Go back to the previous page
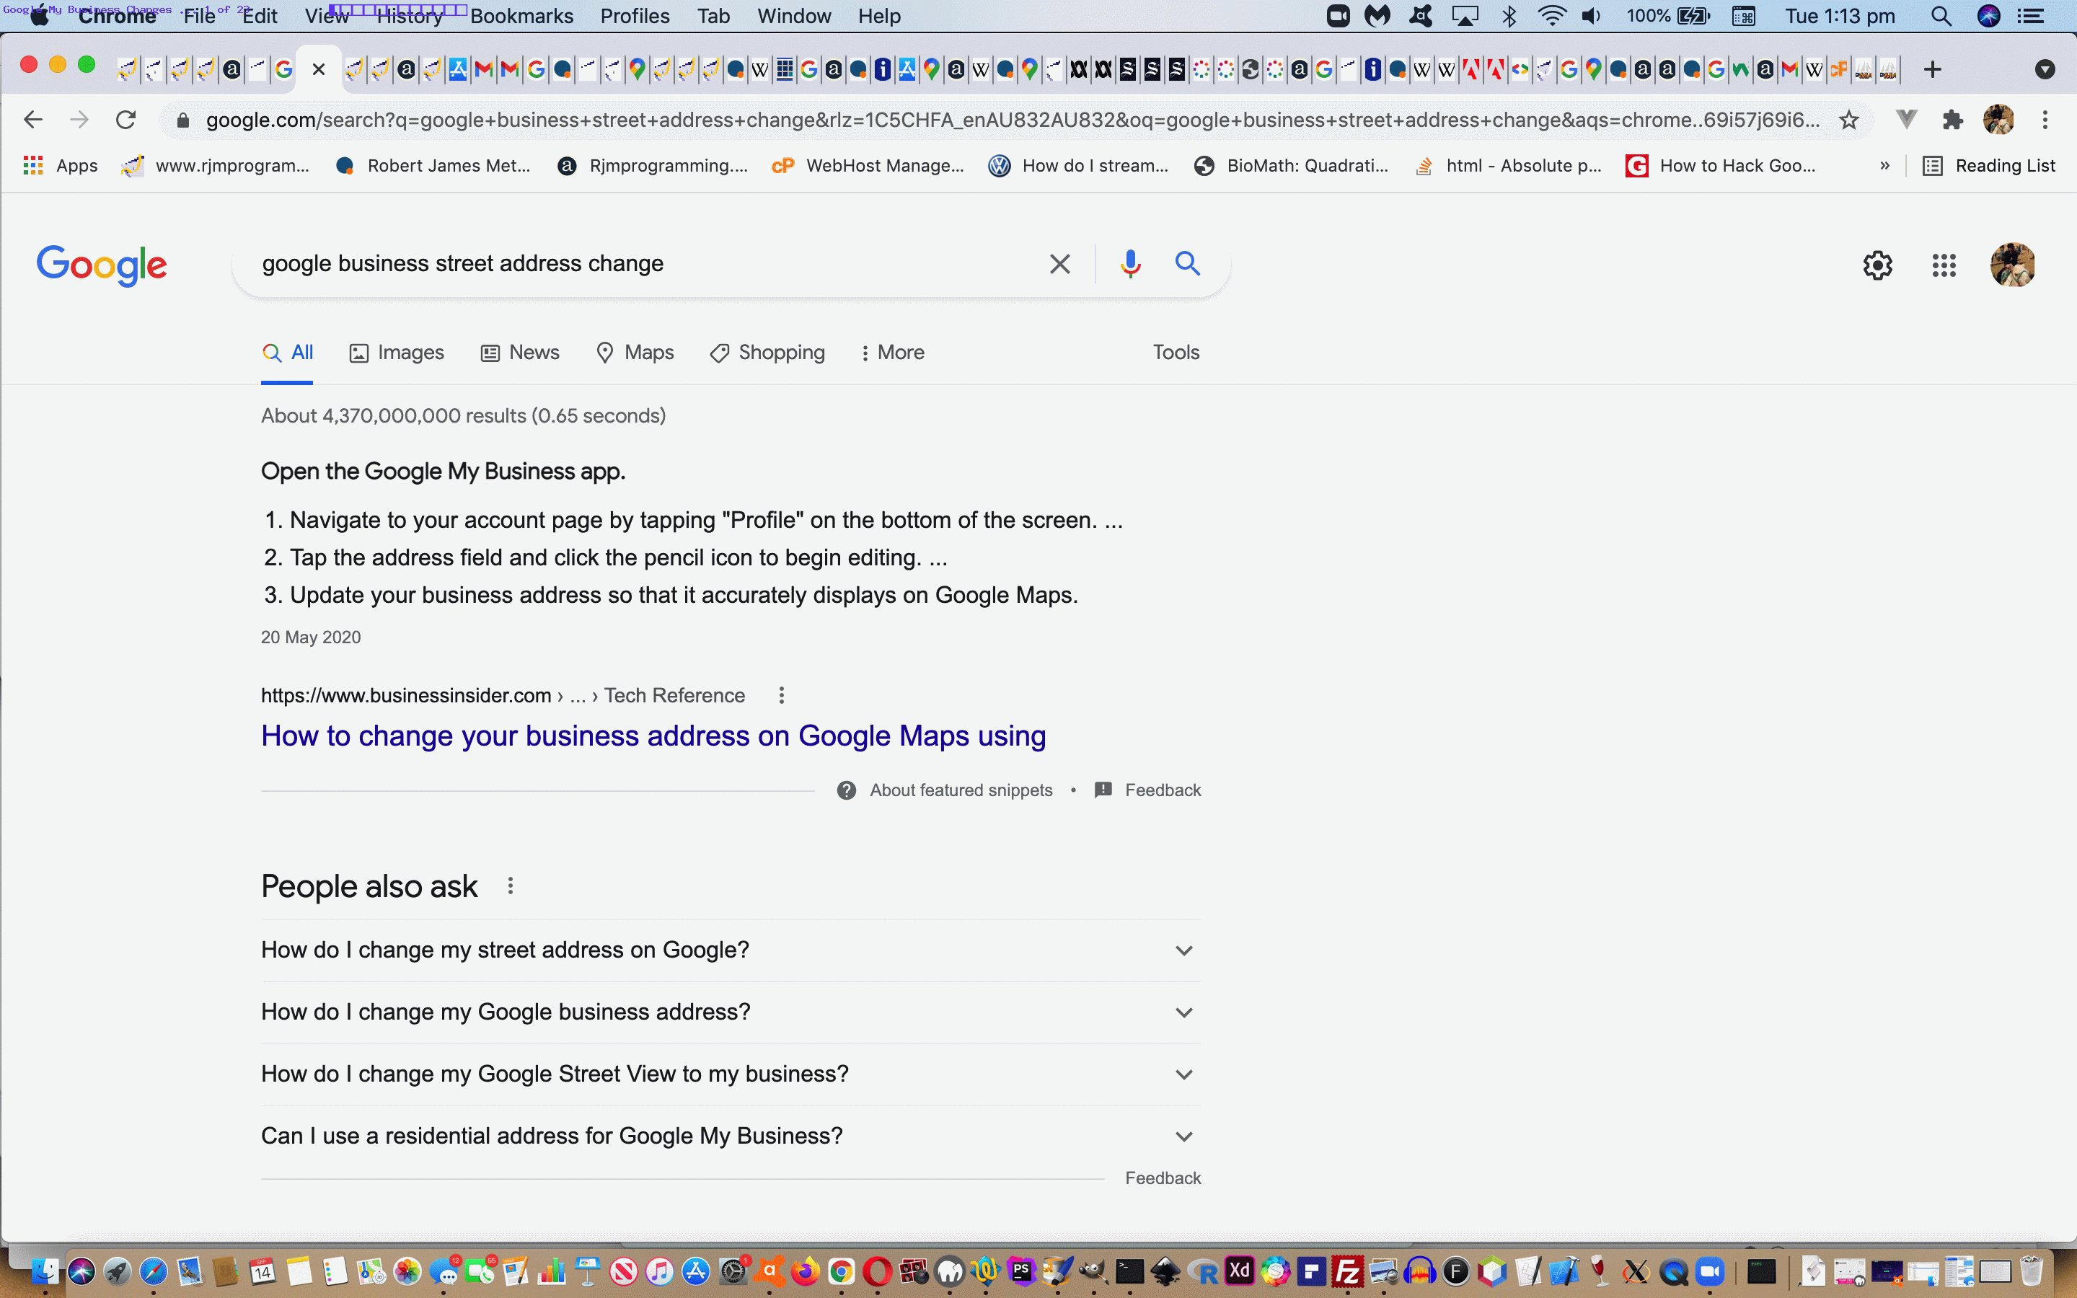 33,119
